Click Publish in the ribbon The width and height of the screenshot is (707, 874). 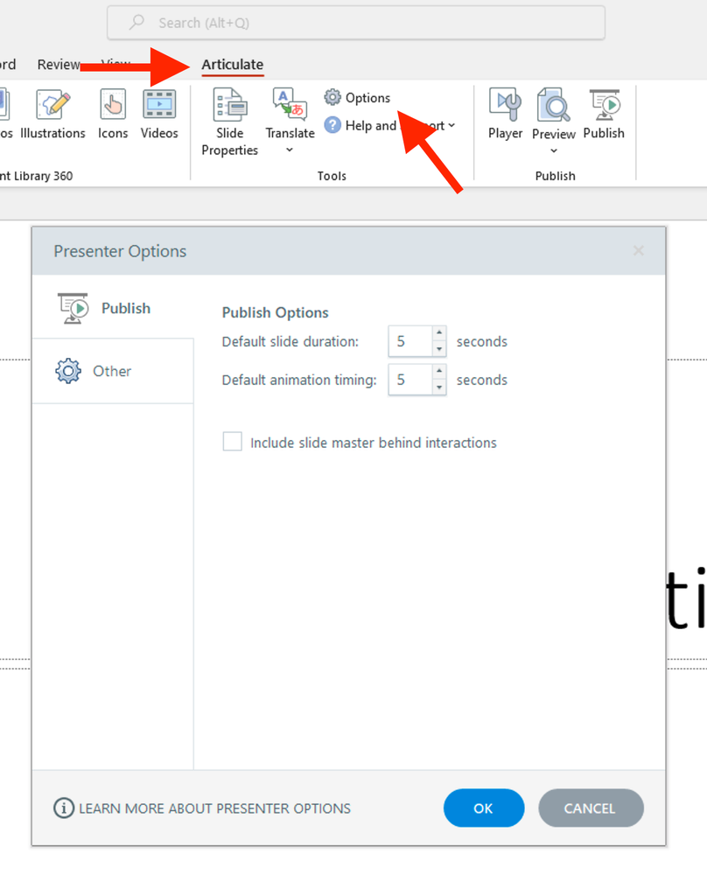(604, 115)
